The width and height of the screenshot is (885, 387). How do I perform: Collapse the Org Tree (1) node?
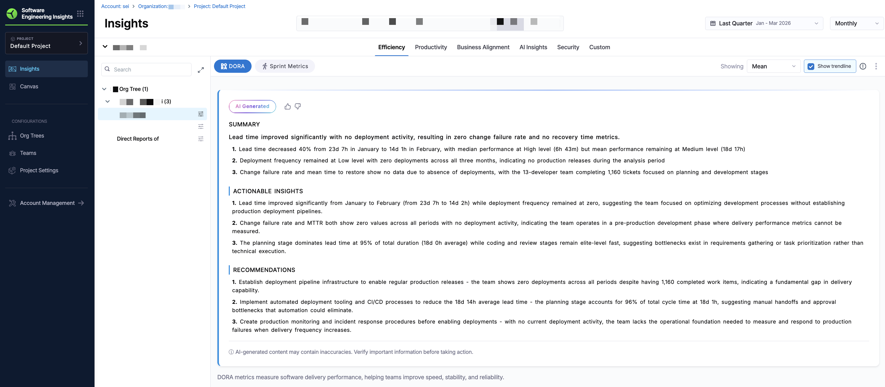(104, 89)
